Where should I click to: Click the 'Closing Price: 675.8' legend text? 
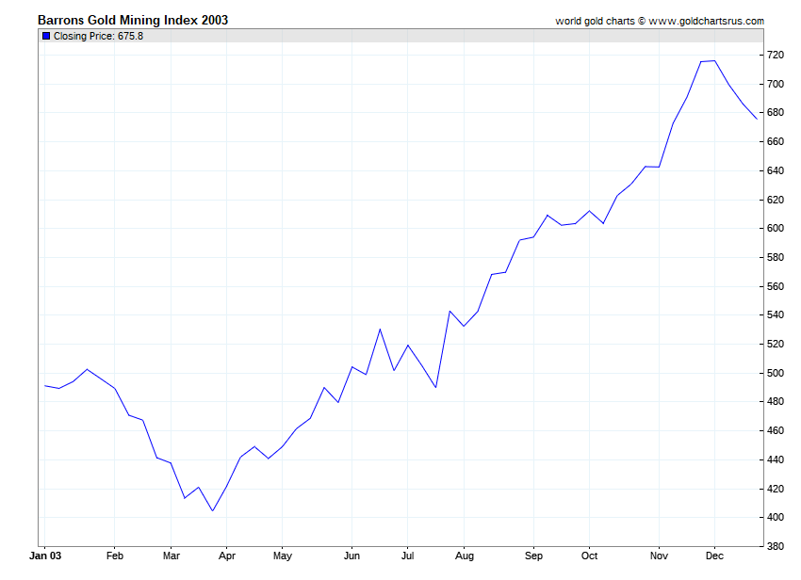coord(98,36)
